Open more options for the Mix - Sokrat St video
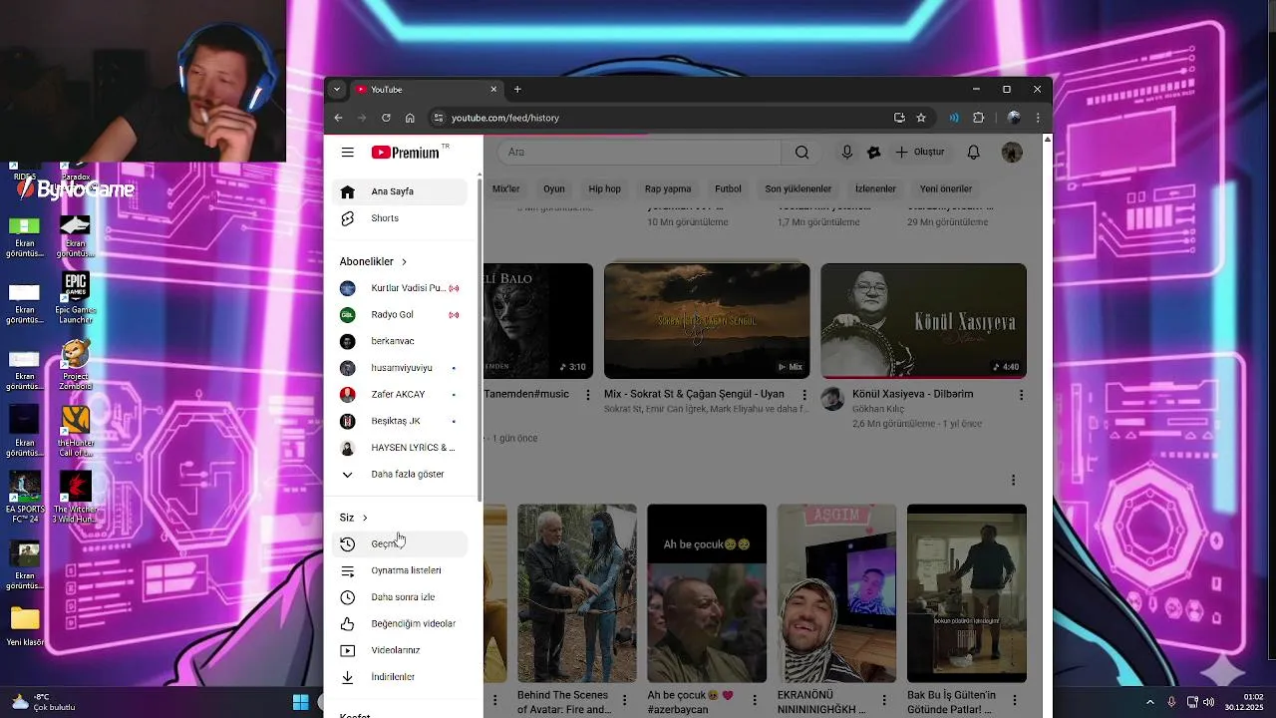 point(804,395)
